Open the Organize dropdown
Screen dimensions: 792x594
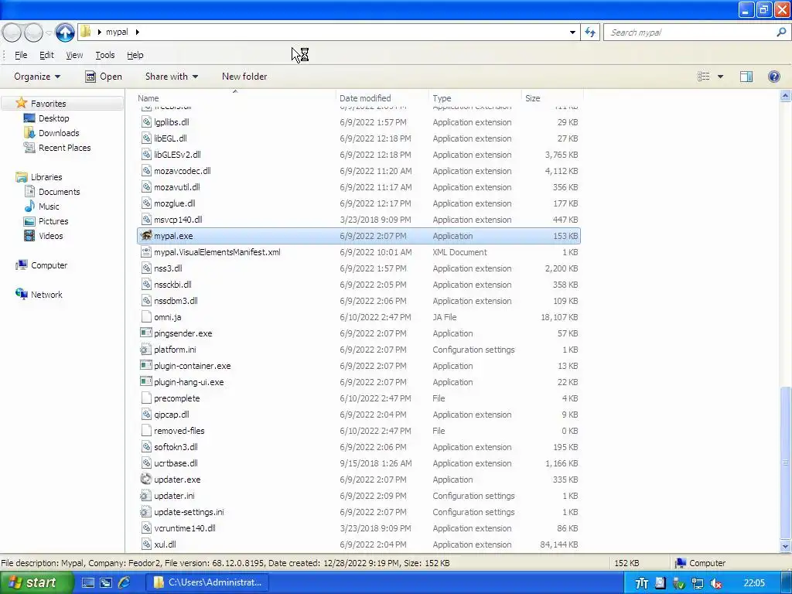(x=37, y=77)
